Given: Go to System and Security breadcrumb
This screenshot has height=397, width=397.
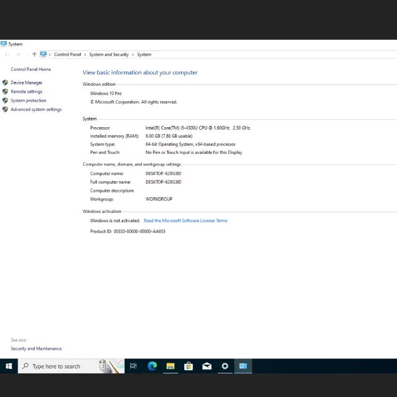Looking at the screenshot, I should click(109, 55).
